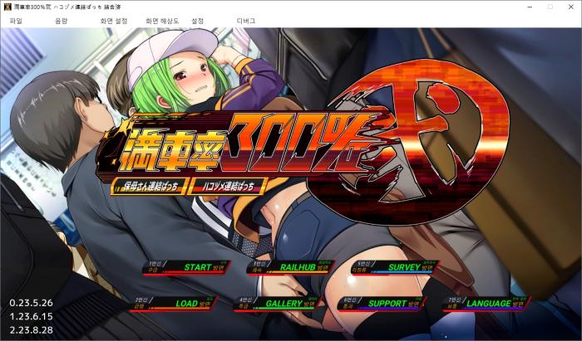Select the SUPPORT option
The image size is (582, 341).
click(381, 304)
